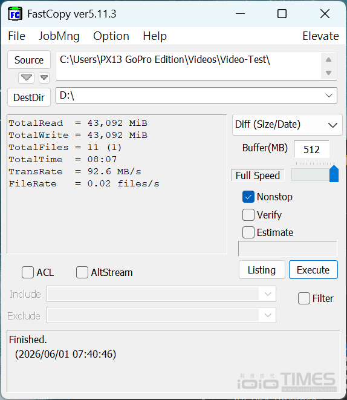347x400 pixels.
Task: Enable the Filter checkbox
Action: pos(304,298)
